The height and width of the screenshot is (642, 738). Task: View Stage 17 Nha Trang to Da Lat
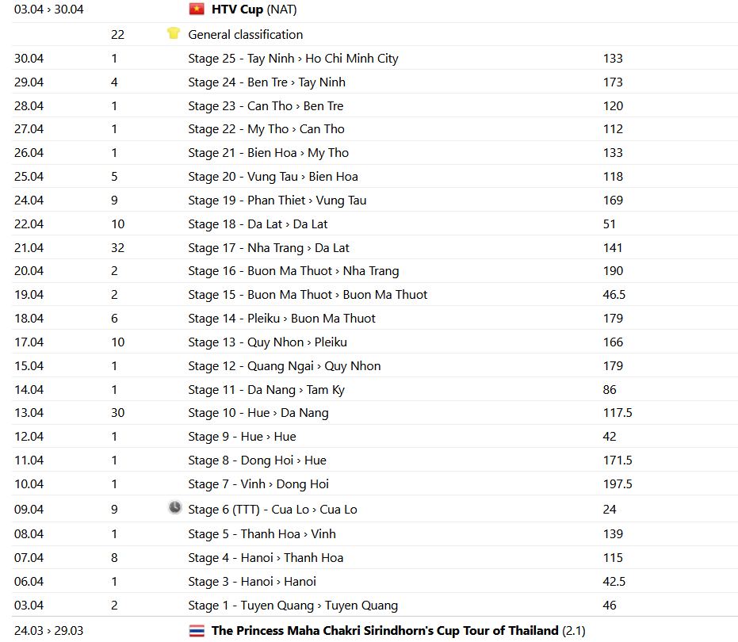pos(268,248)
